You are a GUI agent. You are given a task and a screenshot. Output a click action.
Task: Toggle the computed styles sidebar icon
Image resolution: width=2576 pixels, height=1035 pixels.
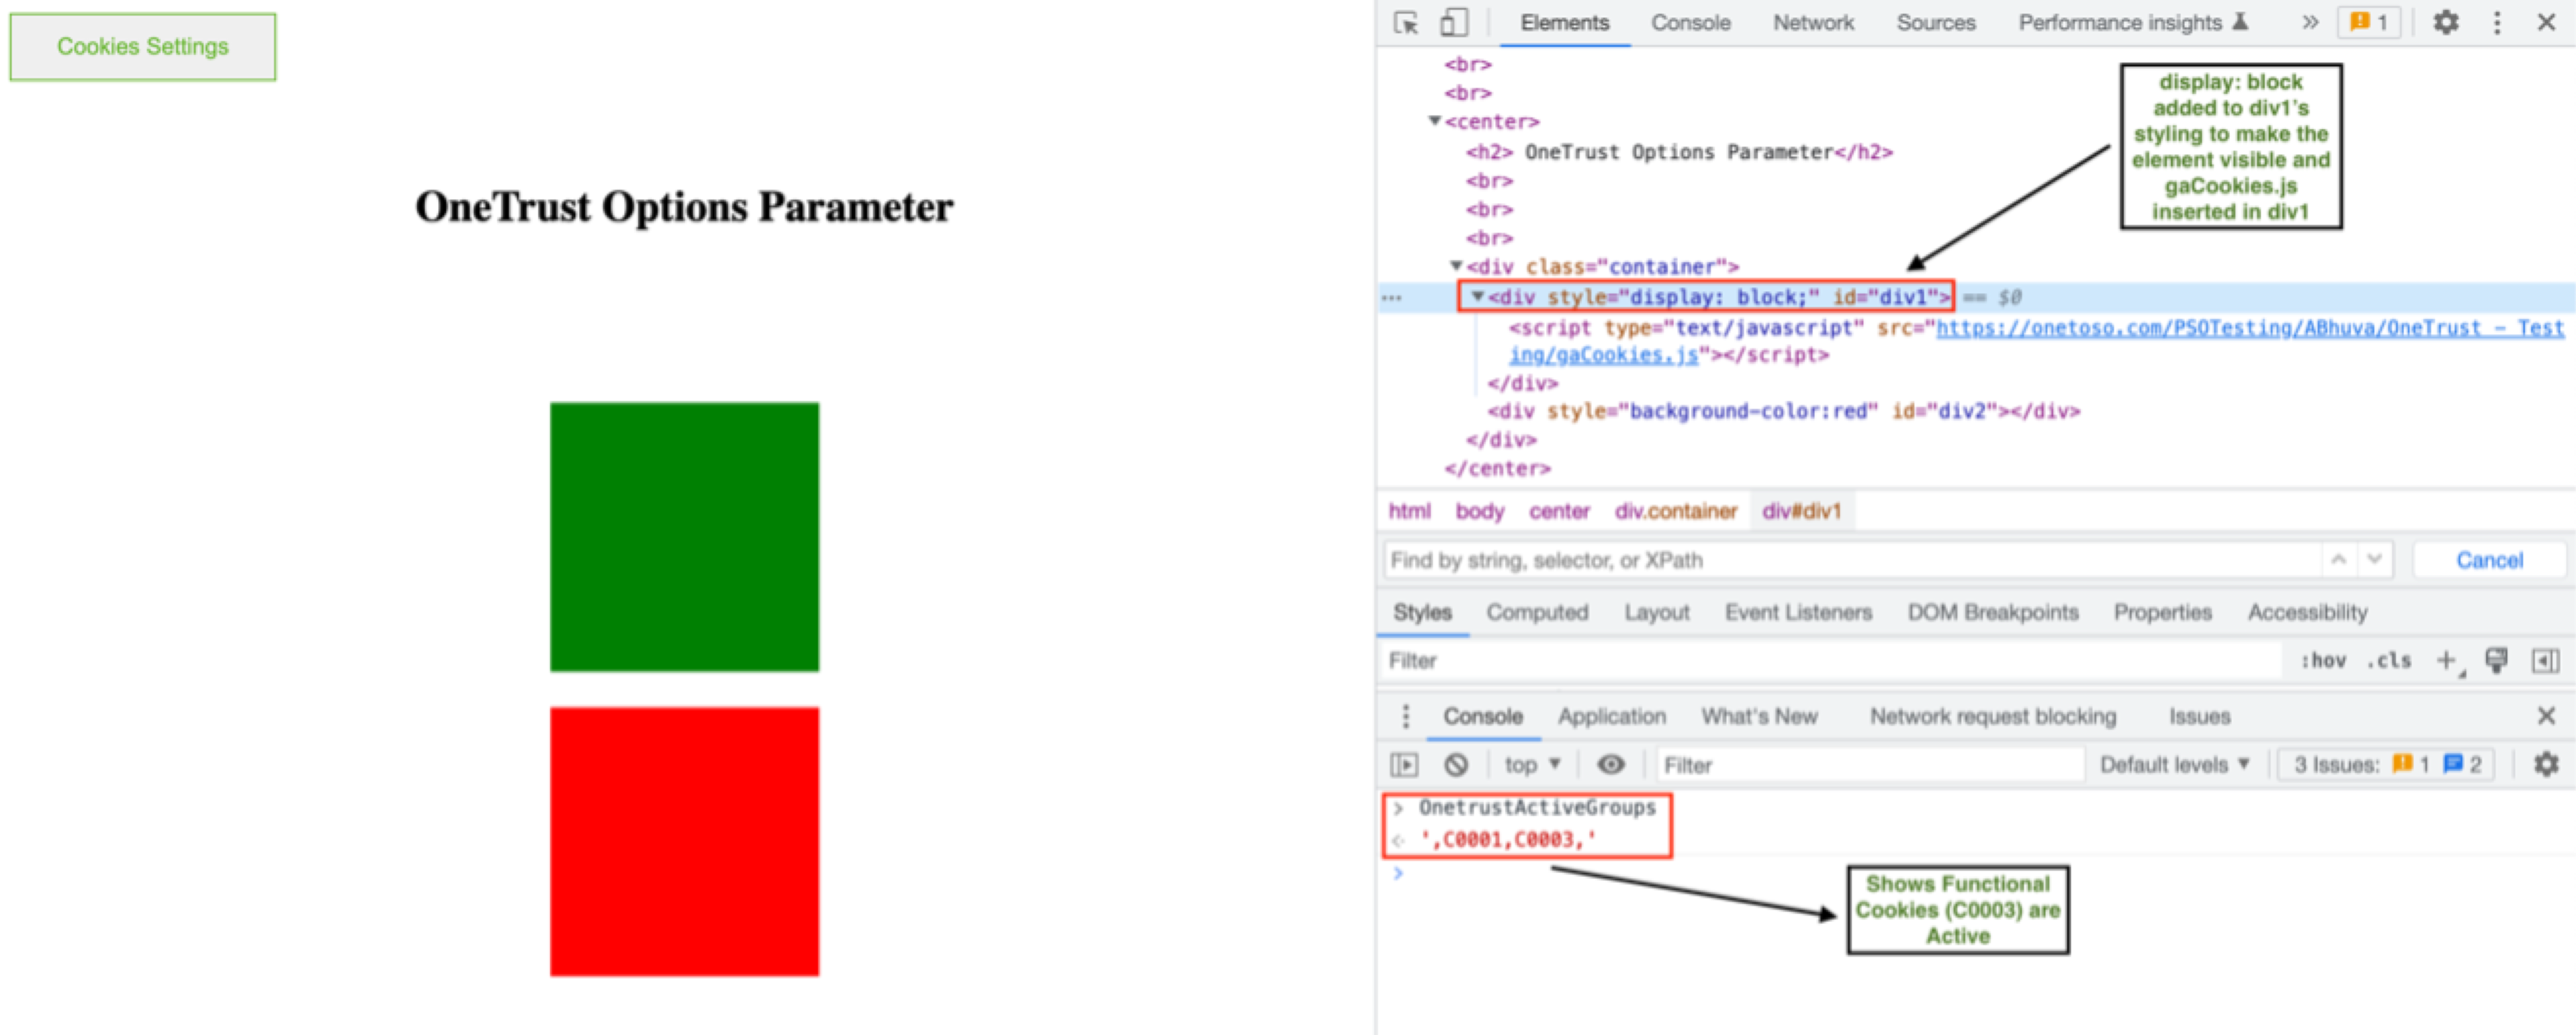(2545, 660)
